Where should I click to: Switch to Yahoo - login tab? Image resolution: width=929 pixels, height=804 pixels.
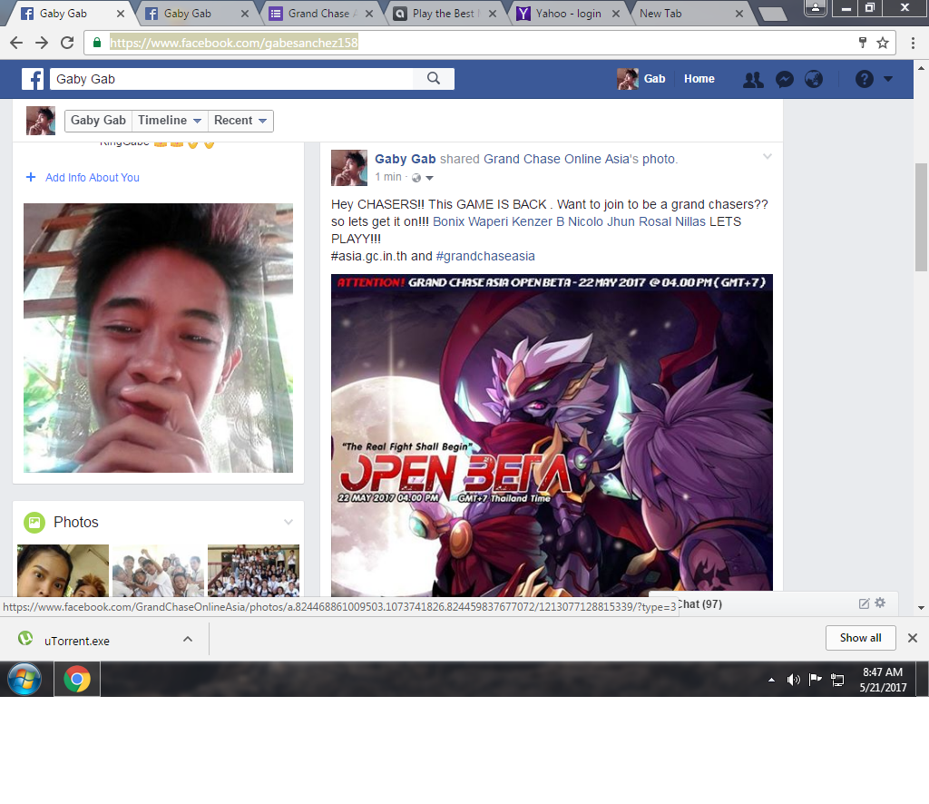(568, 14)
